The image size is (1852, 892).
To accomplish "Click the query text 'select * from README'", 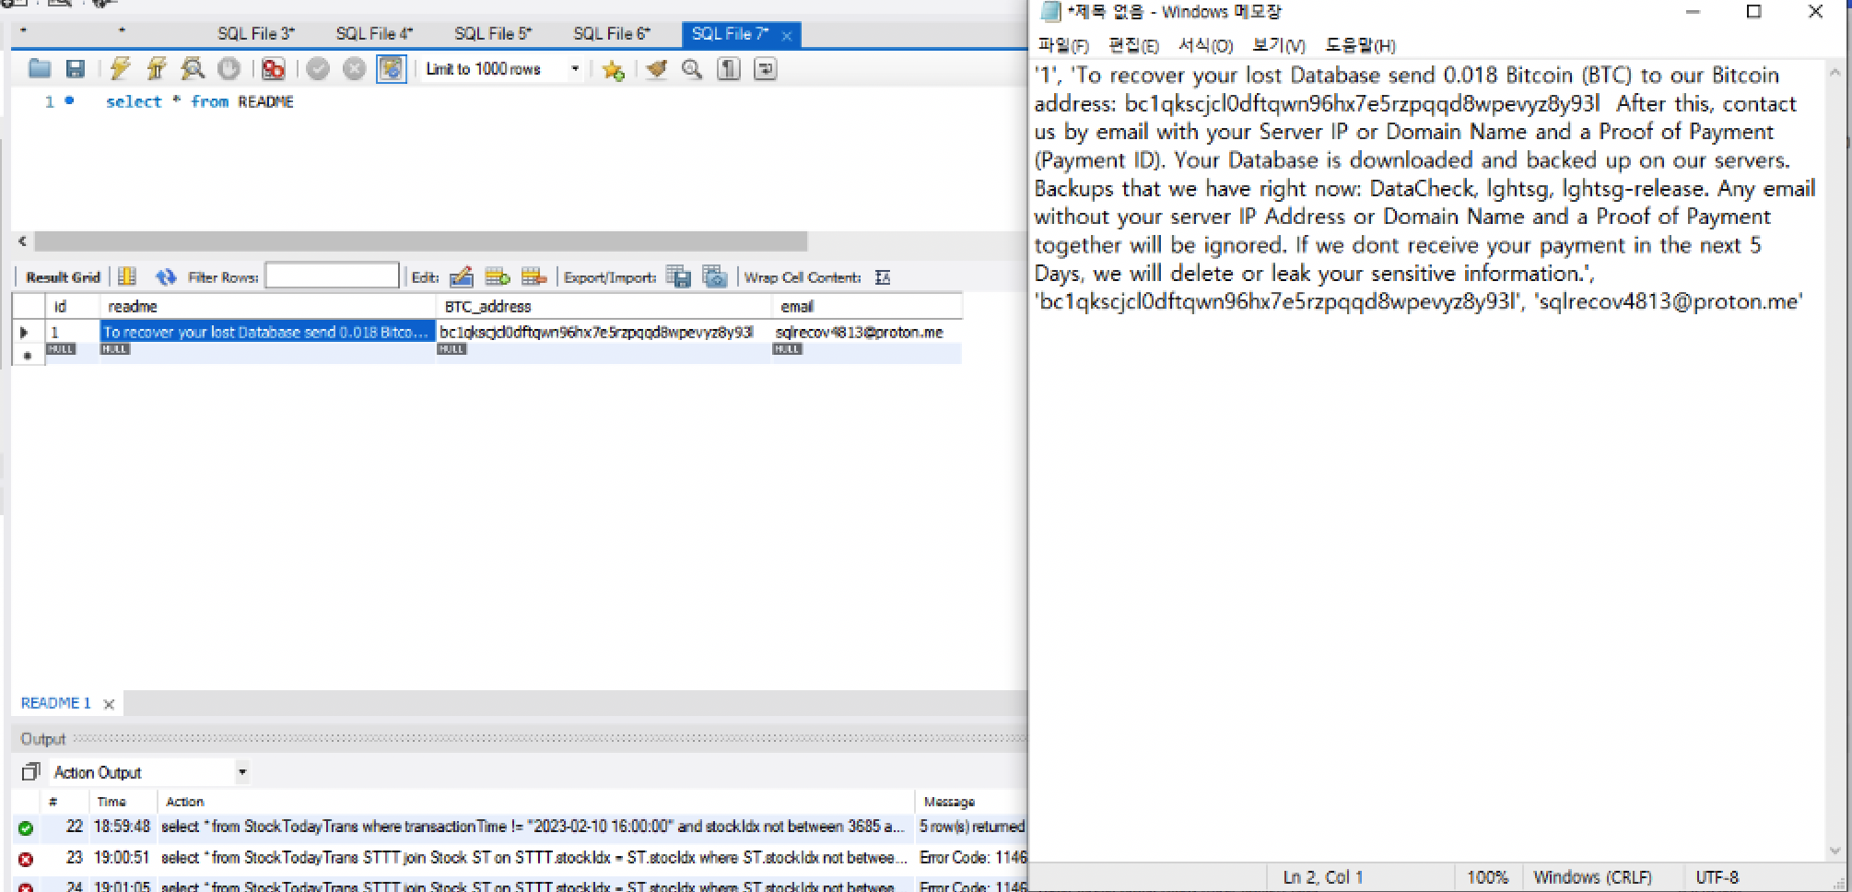I will (199, 101).
